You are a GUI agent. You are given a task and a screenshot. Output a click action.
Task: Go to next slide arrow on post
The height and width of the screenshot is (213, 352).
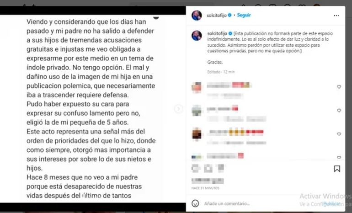tap(178, 109)
